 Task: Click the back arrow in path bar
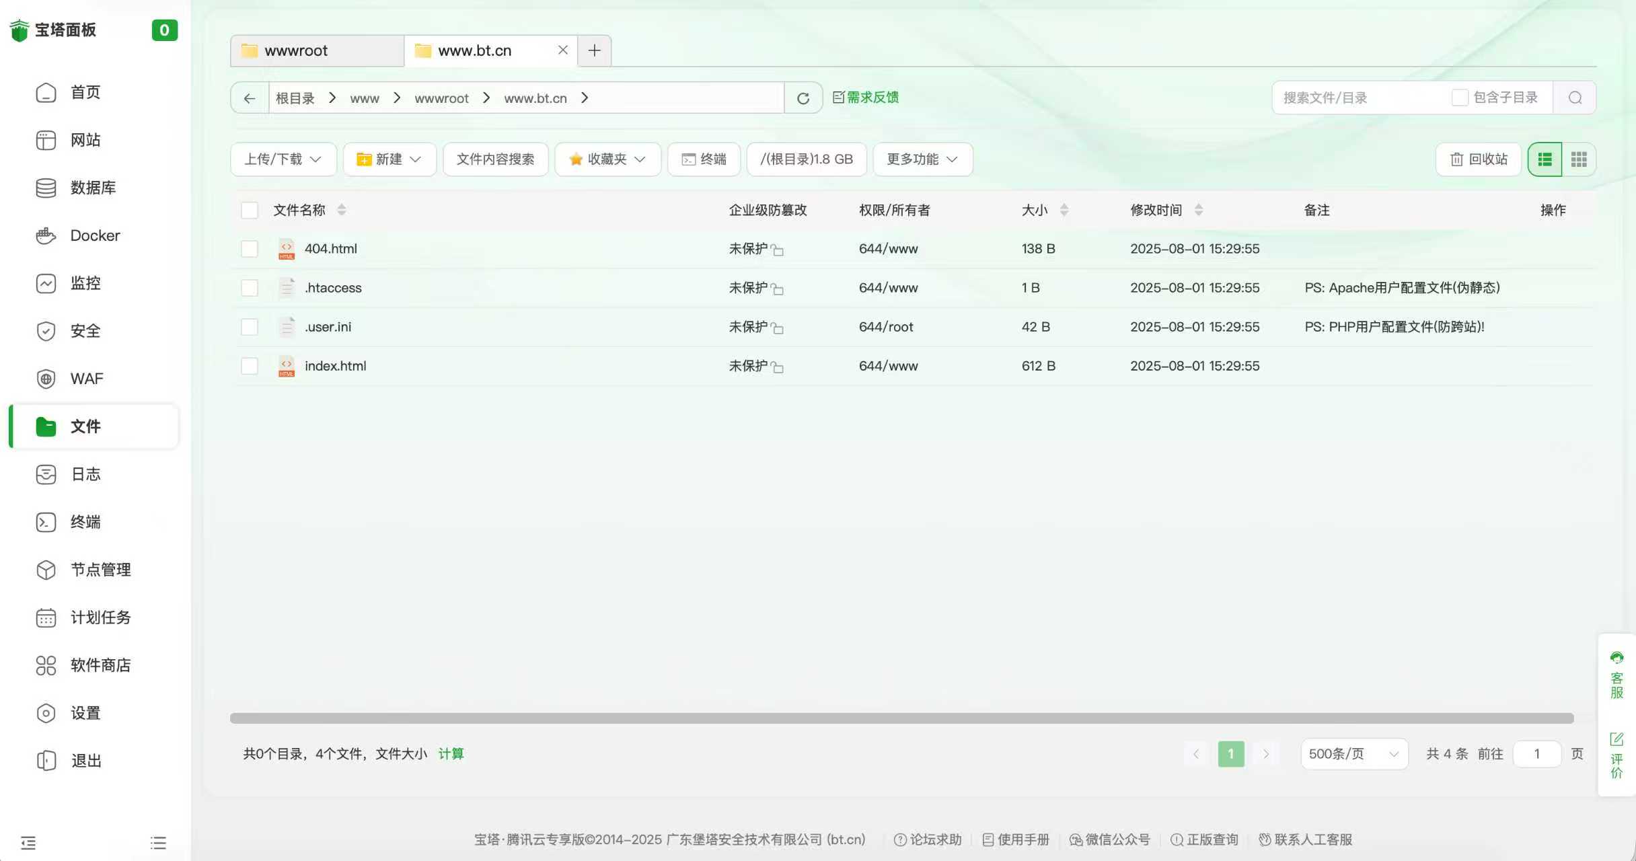[x=250, y=98]
